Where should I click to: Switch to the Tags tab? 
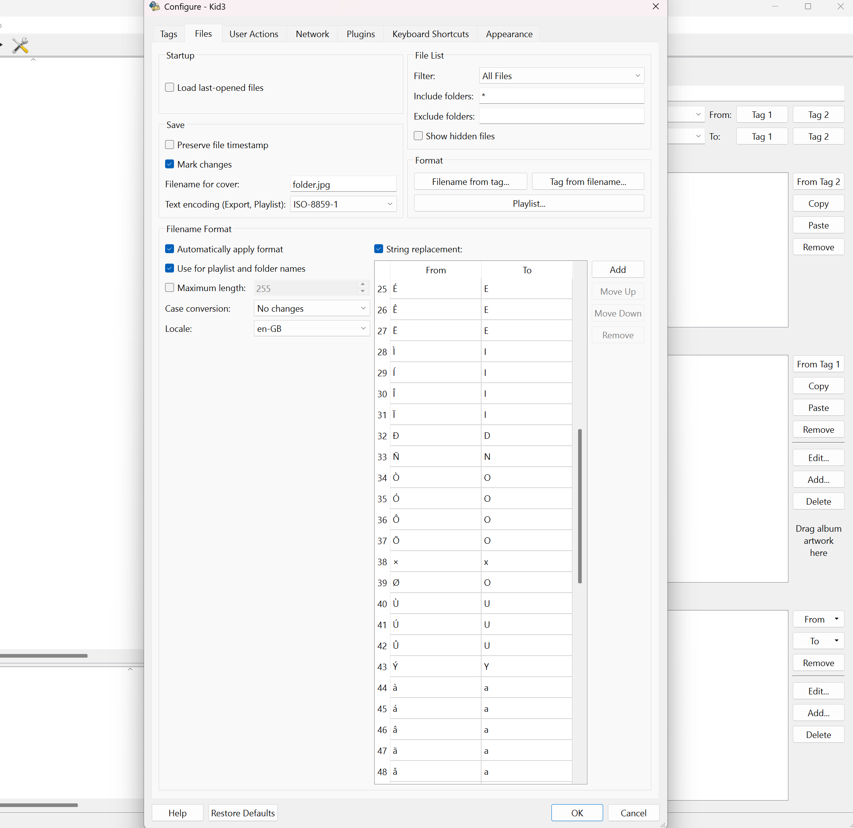(x=168, y=34)
